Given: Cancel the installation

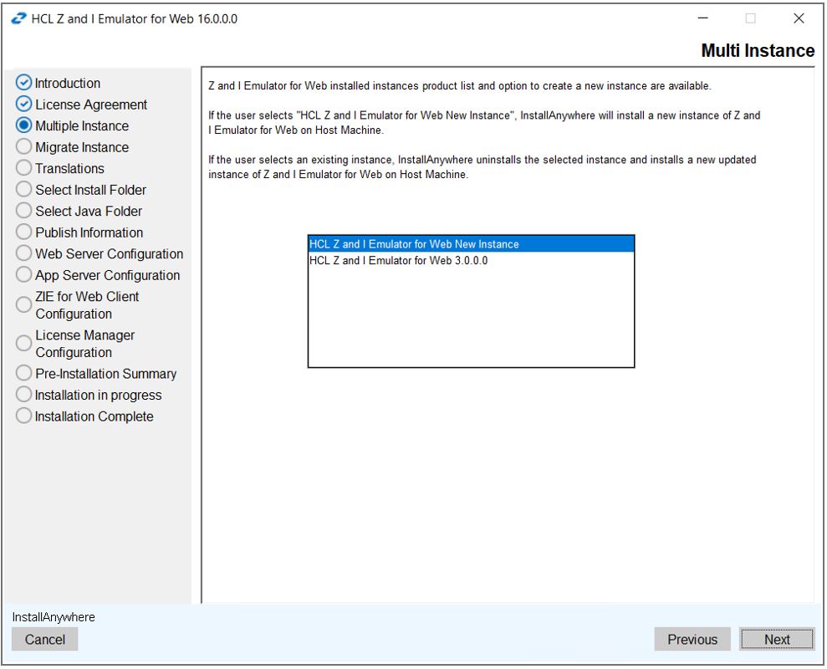Looking at the screenshot, I should click(45, 639).
